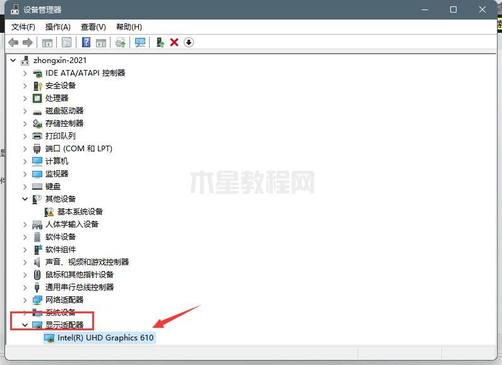
Task: Select the 安全设备 label
Action: 61,86
